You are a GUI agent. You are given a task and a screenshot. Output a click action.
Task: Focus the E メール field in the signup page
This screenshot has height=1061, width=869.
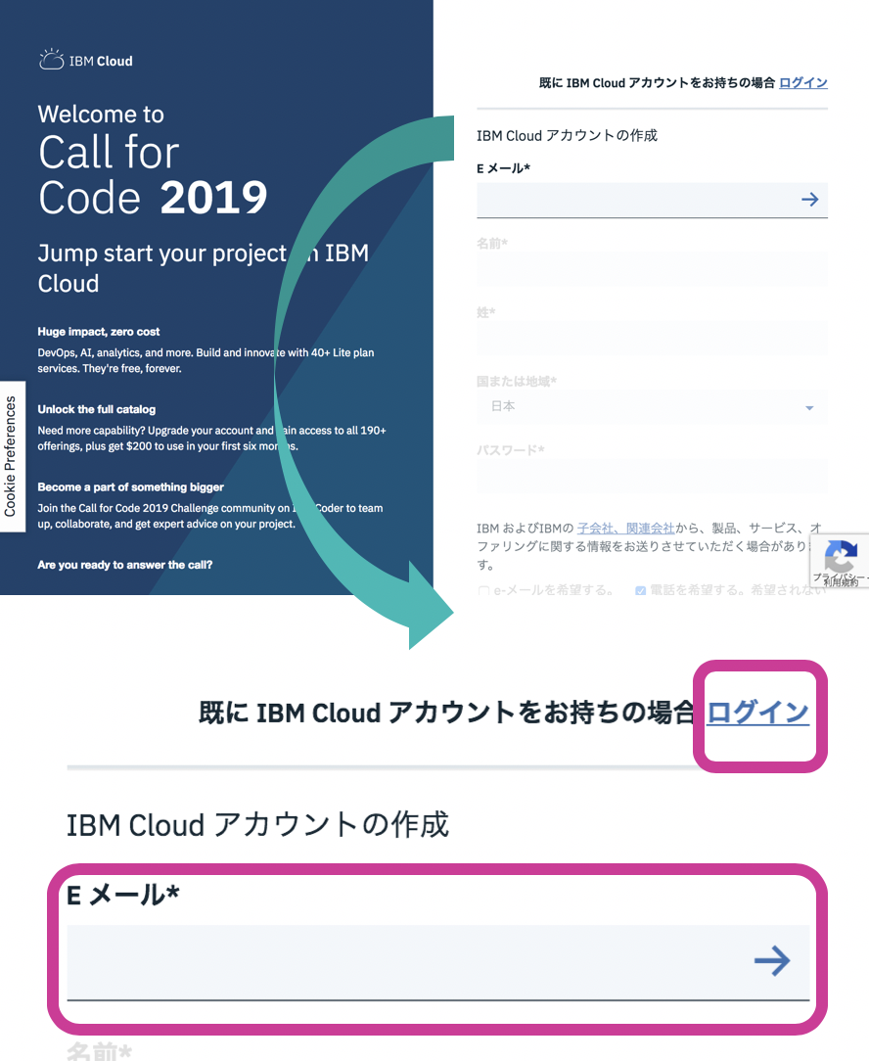[x=652, y=200]
